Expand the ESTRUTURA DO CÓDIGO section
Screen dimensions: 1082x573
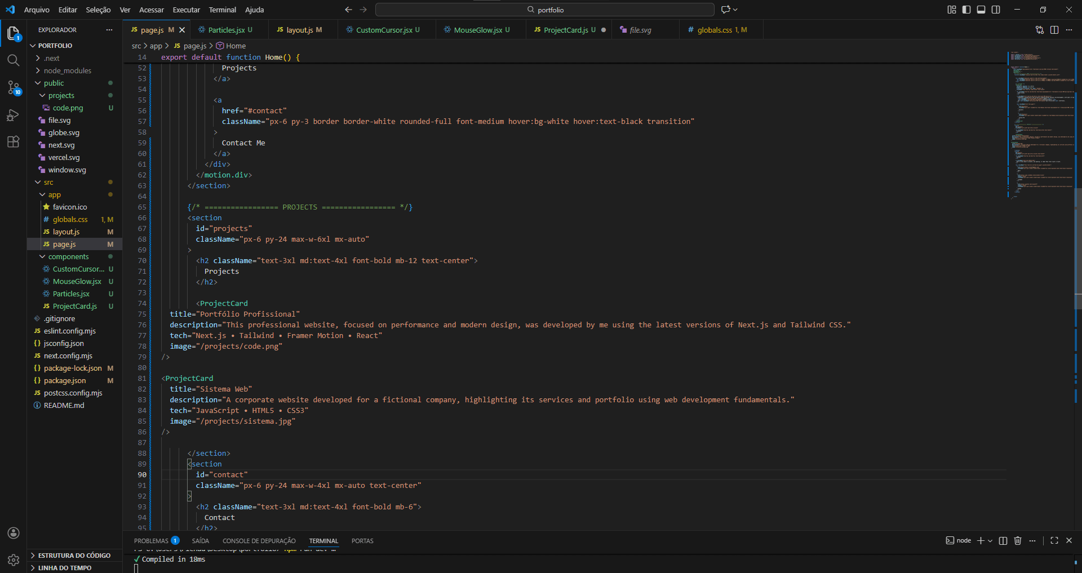(x=74, y=556)
